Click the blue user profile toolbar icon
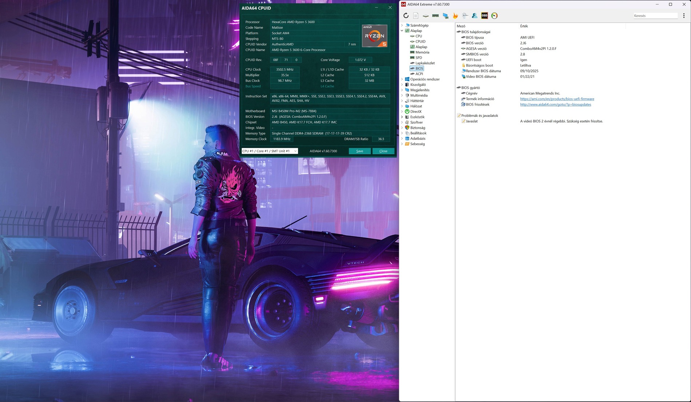The height and width of the screenshot is (402, 691). click(474, 16)
